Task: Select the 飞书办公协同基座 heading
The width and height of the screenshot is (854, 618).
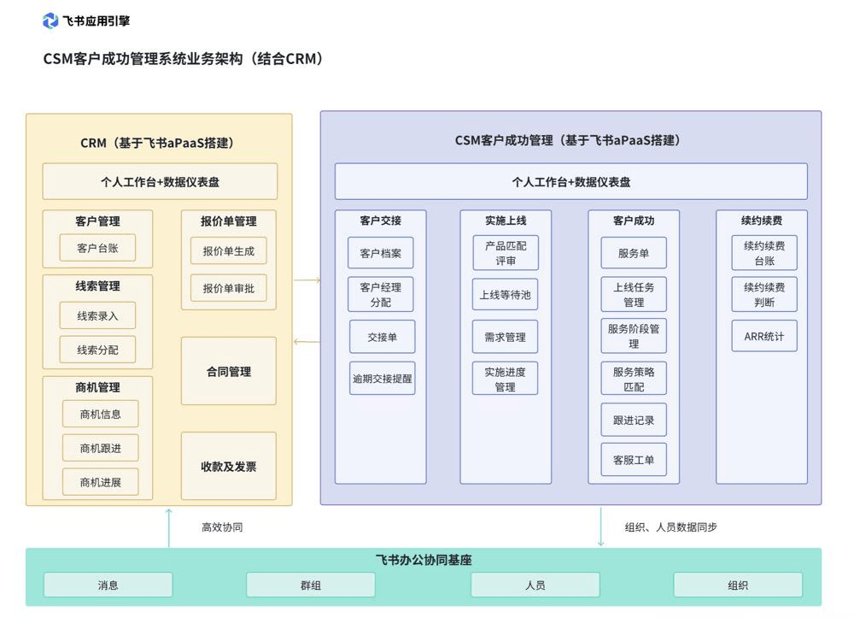Action: 424,560
